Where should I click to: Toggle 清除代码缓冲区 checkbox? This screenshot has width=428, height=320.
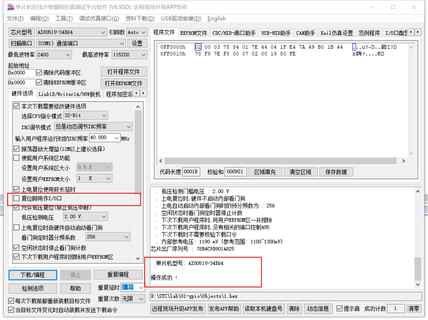pyautogui.click(x=39, y=72)
